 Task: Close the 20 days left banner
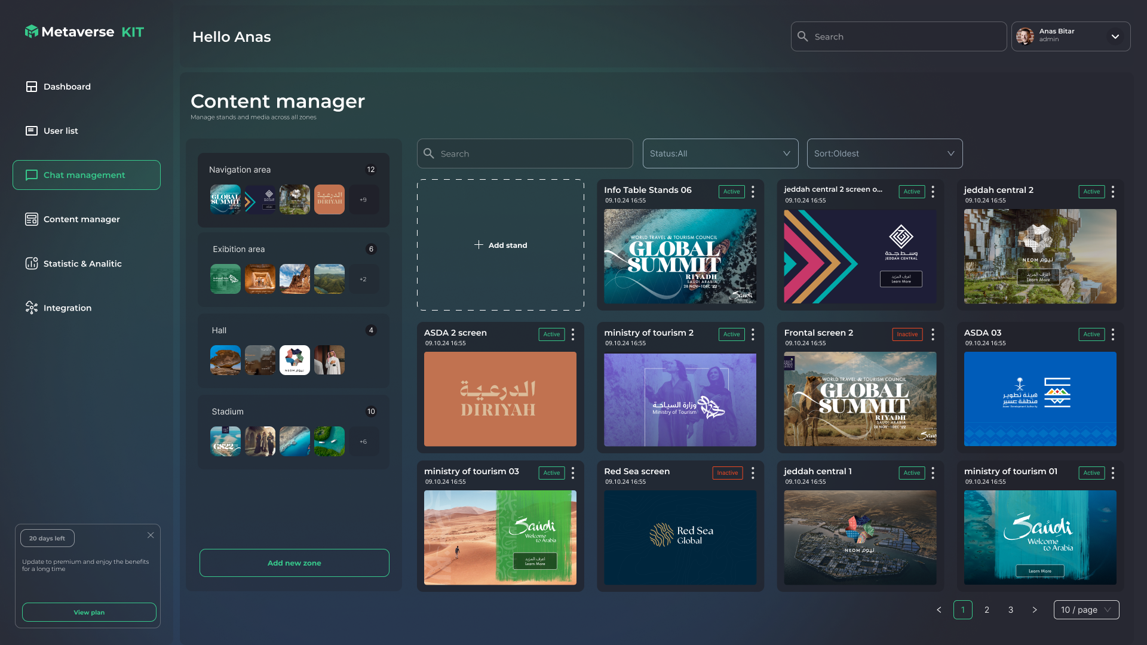(151, 535)
